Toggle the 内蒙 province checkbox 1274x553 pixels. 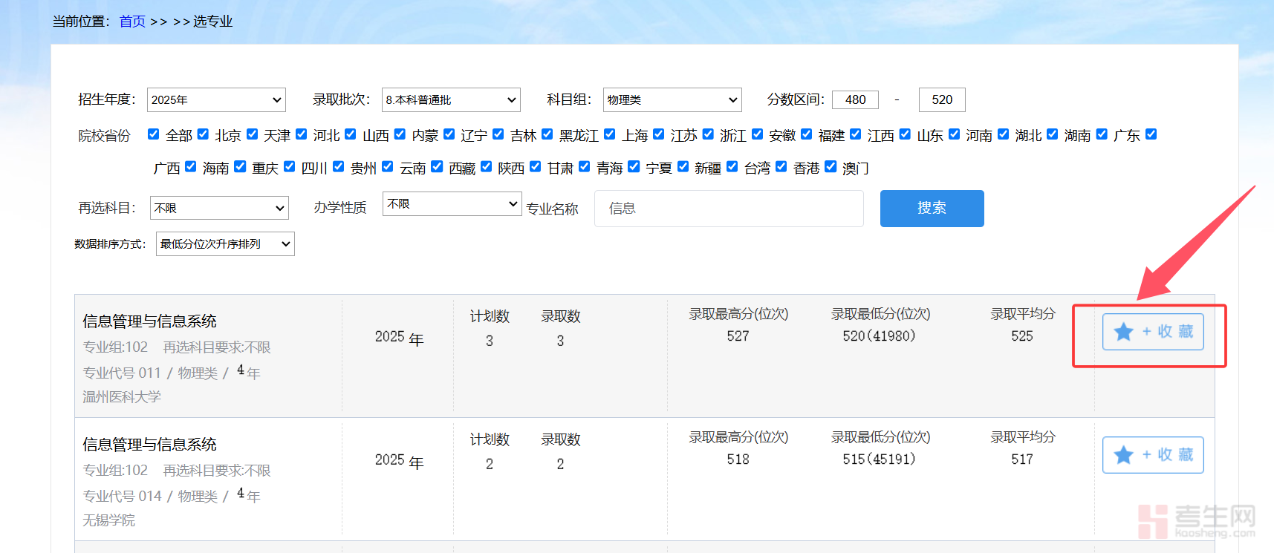click(400, 134)
